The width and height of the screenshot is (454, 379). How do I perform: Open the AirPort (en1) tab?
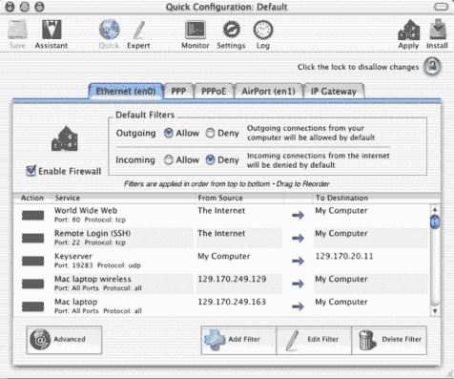click(x=268, y=92)
